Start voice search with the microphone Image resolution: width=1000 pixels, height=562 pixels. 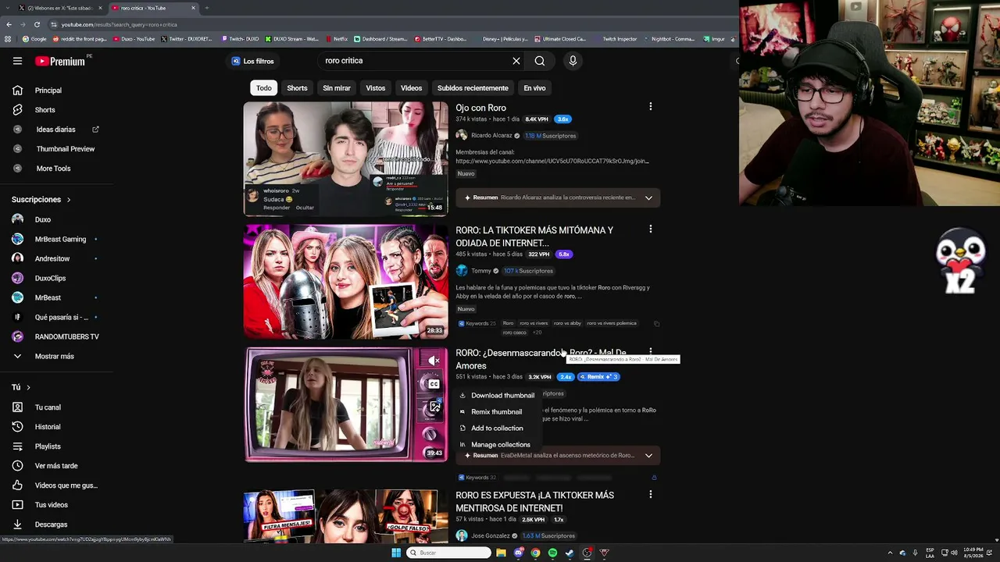[x=573, y=61]
